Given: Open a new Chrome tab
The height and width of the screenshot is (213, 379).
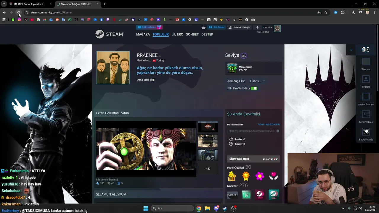Looking at the screenshot, I should point(105,4).
